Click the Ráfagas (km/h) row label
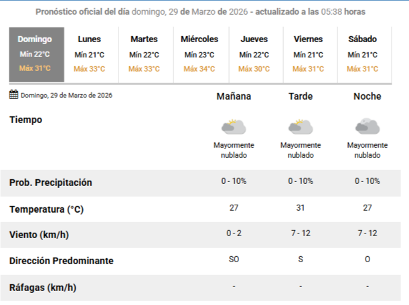 click(x=43, y=288)
